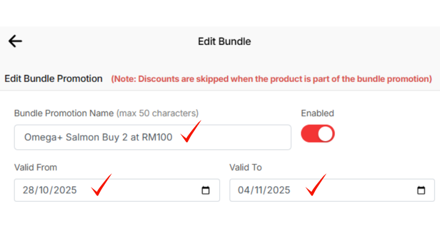Select the day "28" in Valid From
The height and width of the screenshot is (249, 440).
[x=28, y=190]
